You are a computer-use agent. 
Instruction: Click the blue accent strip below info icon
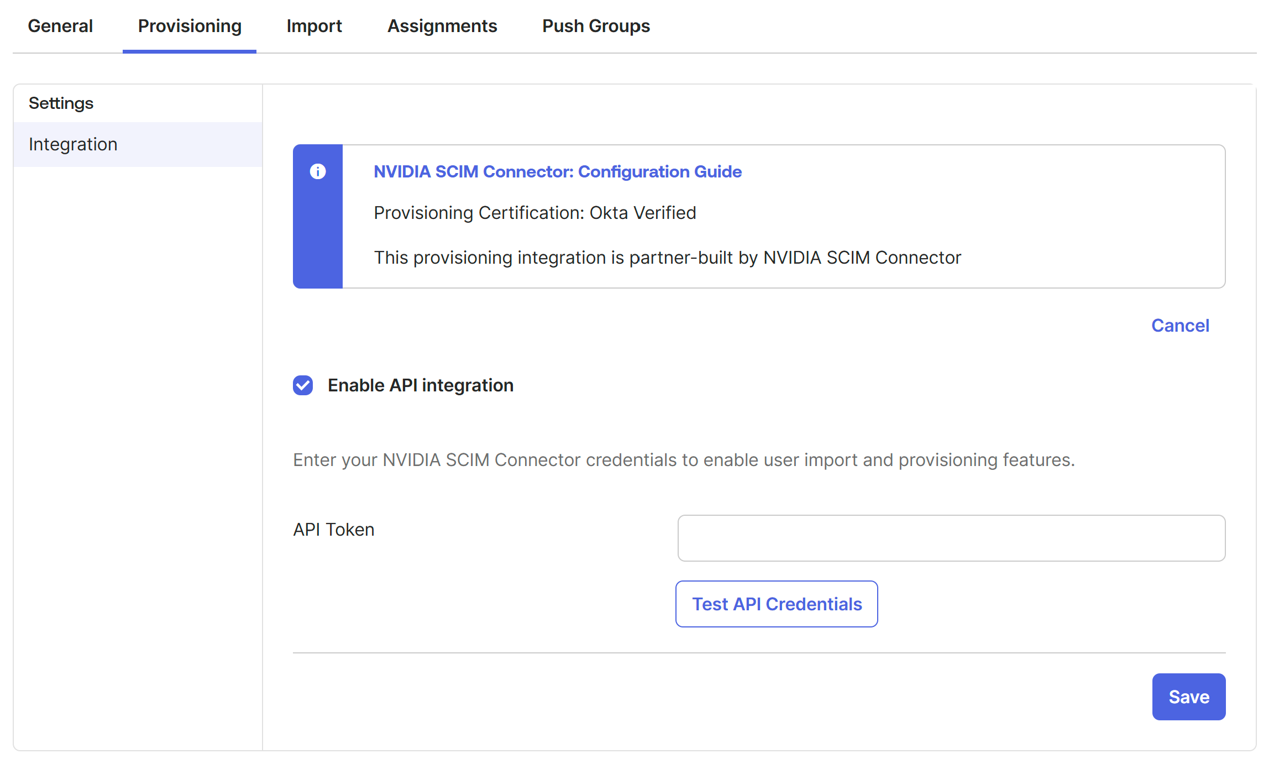pyautogui.click(x=318, y=238)
